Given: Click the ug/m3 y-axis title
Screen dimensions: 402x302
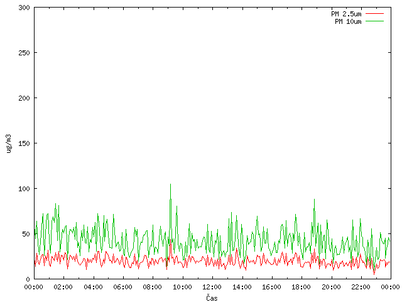Looking at the screenshot, I should (9, 143).
